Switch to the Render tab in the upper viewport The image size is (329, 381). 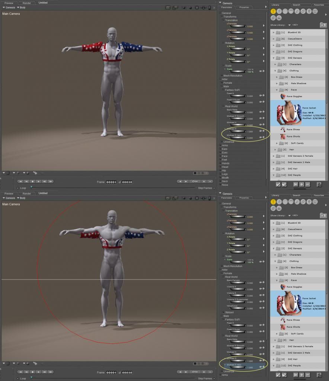pyautogui.click(x=27, y=3)
